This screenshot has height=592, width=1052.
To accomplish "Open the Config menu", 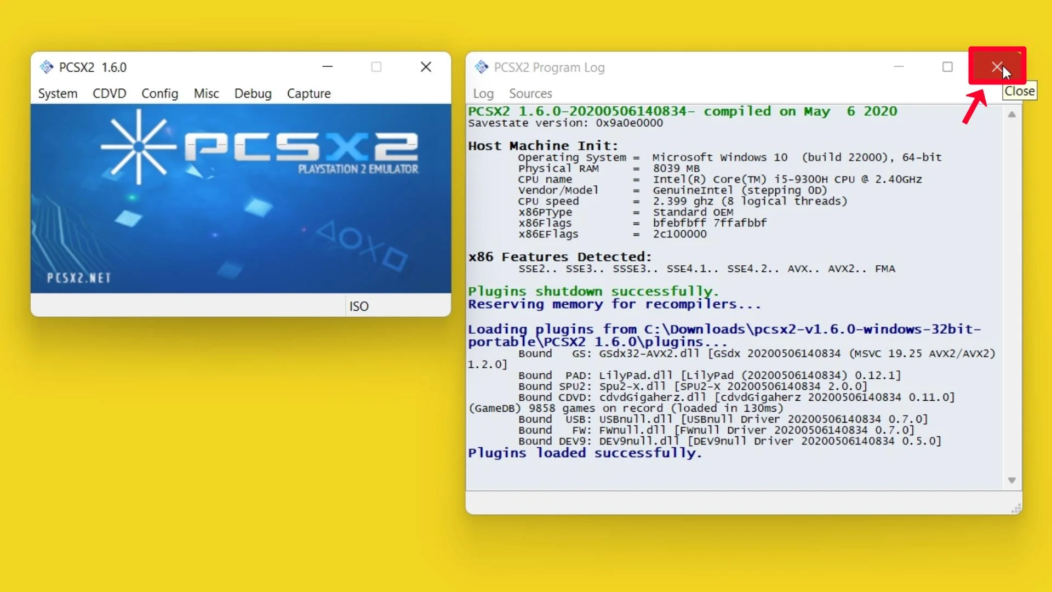I will coord(159,93).
